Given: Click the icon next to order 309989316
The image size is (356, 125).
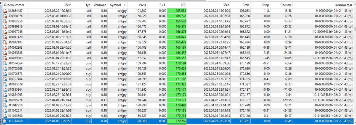Looking at the screenshot, I should 5,26.
